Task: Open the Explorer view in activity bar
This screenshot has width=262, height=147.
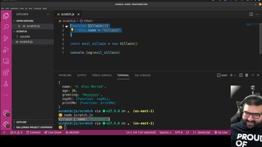Action: (x=6, y=16)
